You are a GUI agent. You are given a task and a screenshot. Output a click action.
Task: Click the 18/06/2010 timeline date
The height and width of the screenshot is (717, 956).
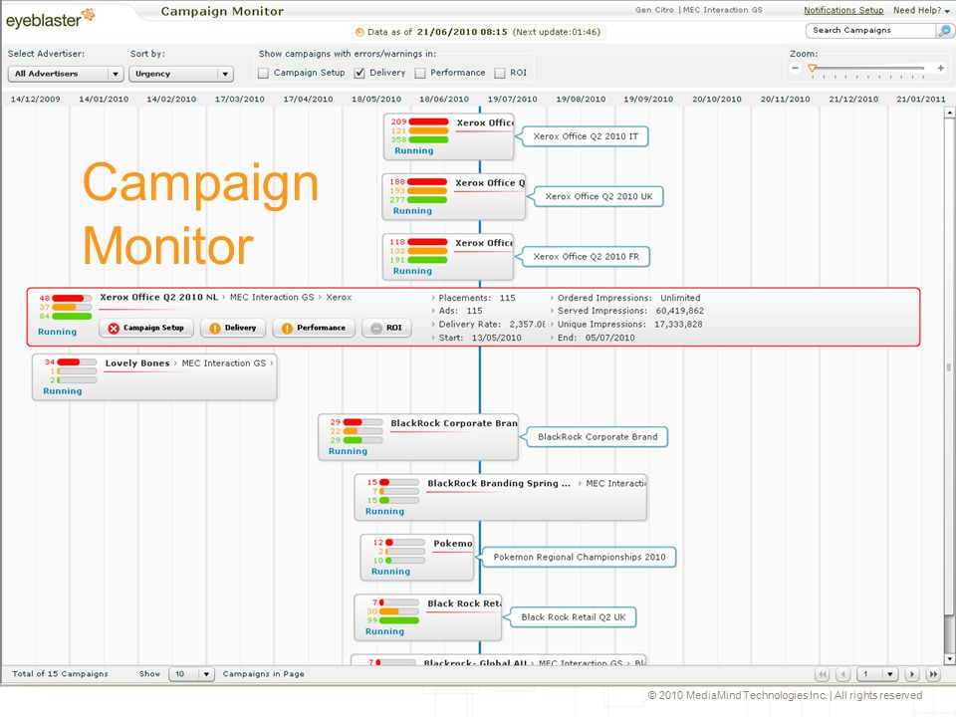[444, 99]
